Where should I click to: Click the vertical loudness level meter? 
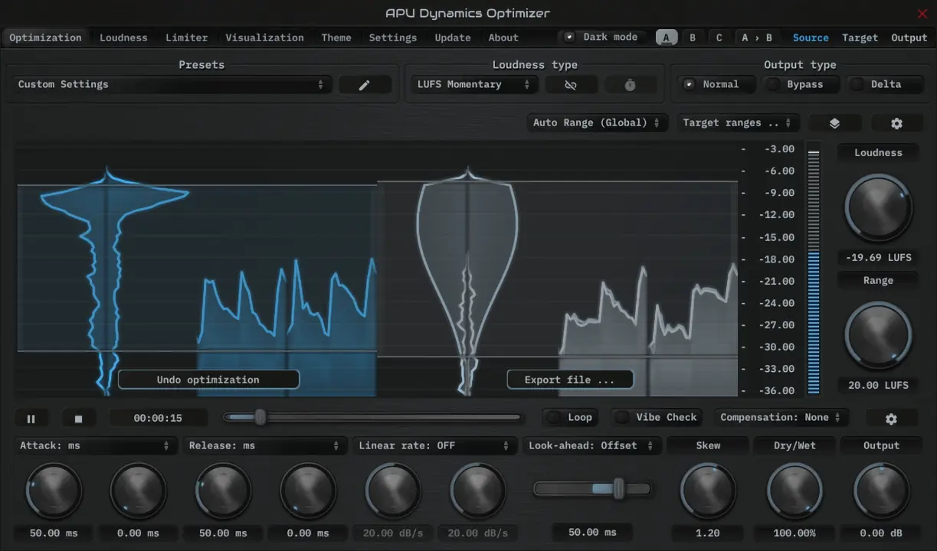point(814,269)
